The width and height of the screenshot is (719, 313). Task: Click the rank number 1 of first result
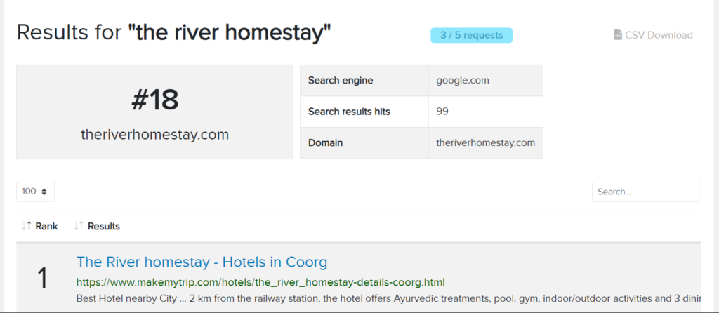point(42,279)
